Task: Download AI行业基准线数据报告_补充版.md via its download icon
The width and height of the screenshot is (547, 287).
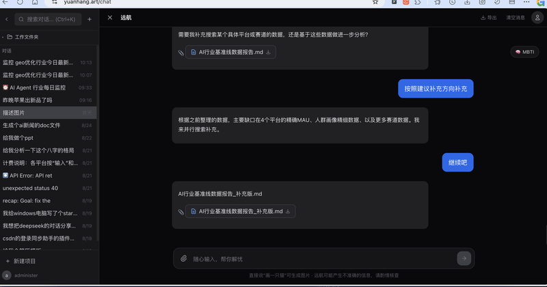Action: [288, 211]
